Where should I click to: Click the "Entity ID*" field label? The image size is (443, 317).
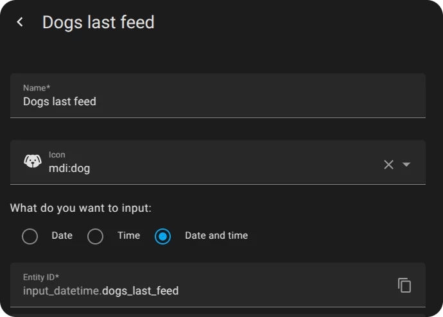click(41, 277)
